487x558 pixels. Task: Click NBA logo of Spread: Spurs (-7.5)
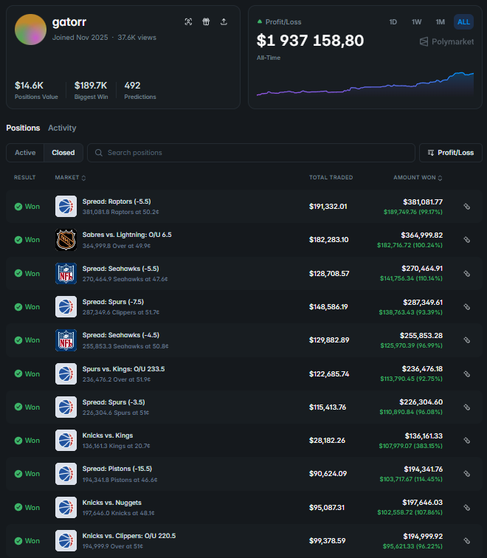pos(66,307)
